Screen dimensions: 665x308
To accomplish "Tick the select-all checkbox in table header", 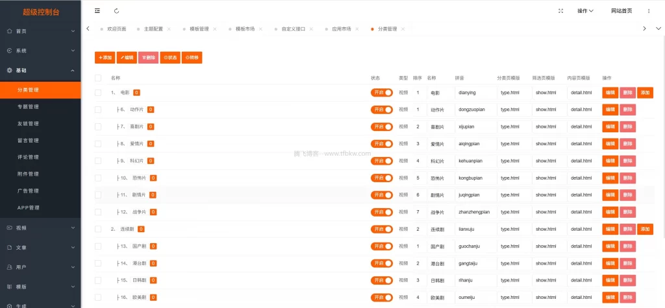I will tap(98, 78).
